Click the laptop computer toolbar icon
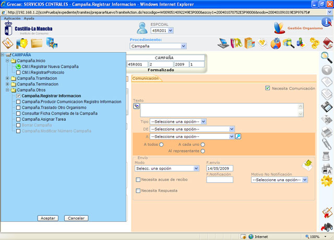Viewport: 334px width, 240px height. pos(223,43)
